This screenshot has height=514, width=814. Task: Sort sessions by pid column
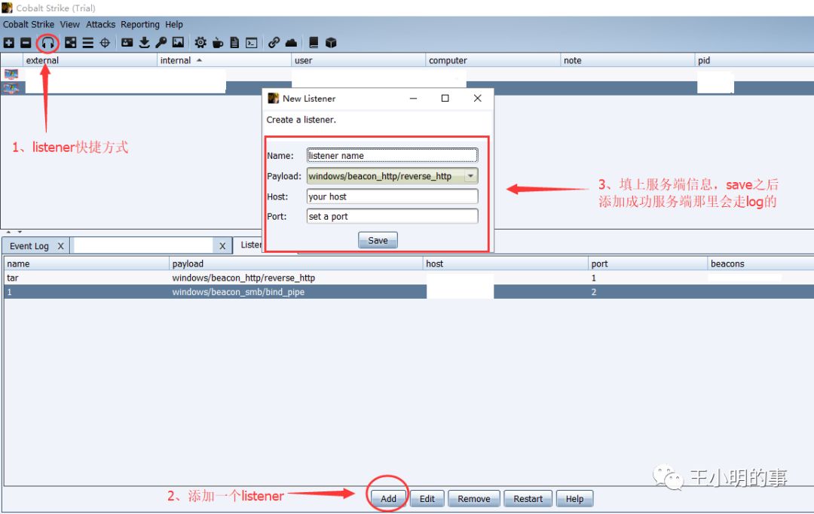(754, 60)
